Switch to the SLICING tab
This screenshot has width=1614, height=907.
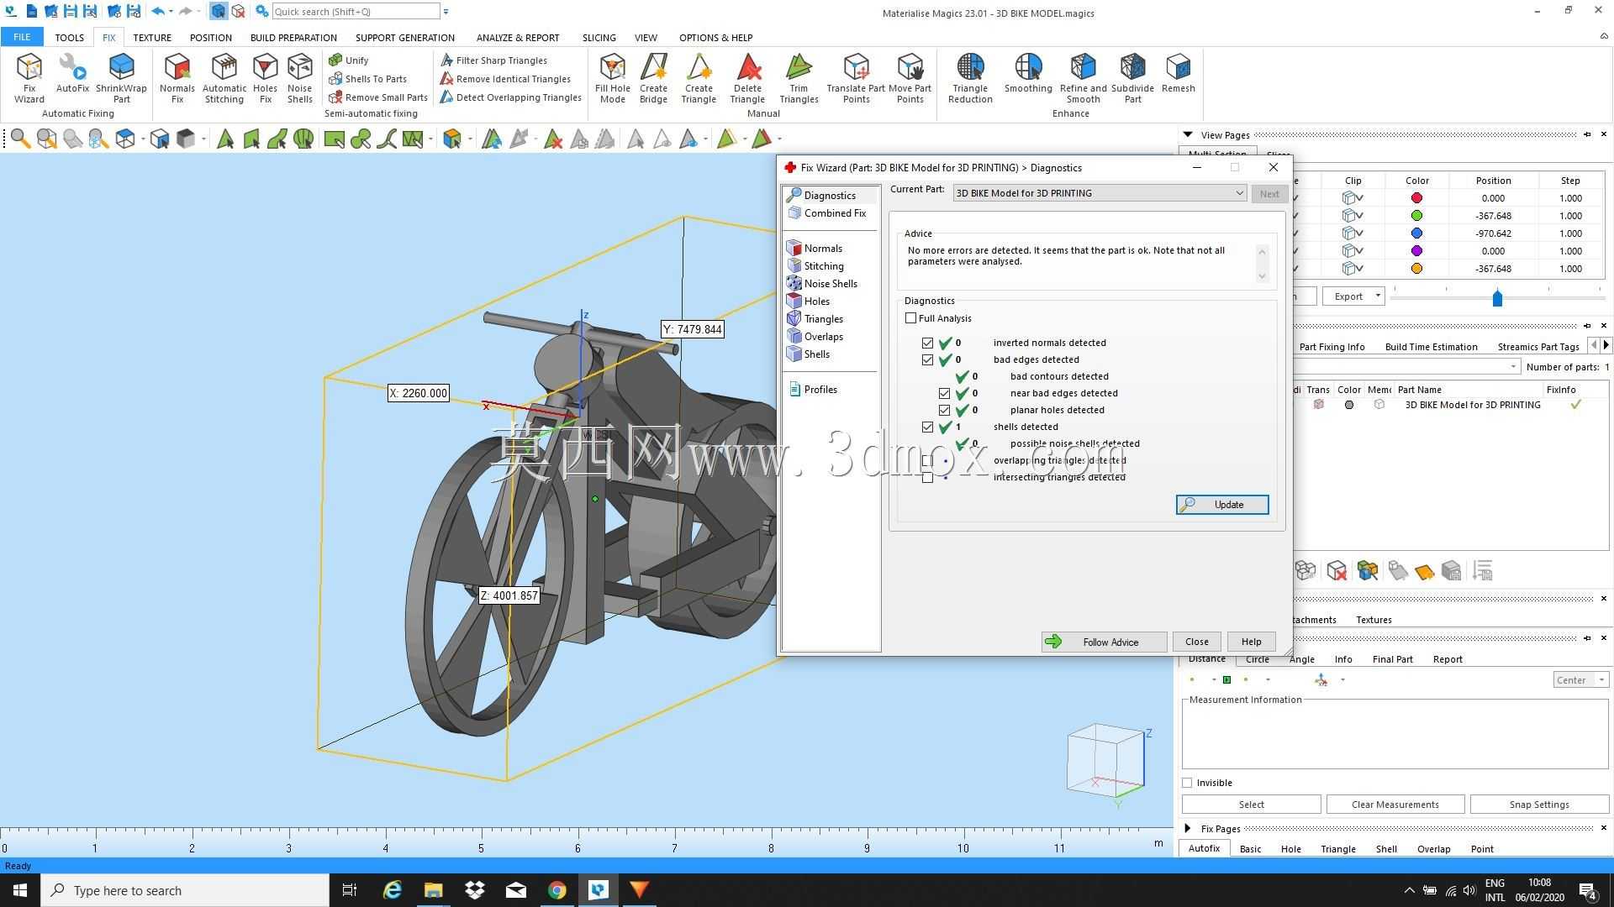click(x=599, y=38)
